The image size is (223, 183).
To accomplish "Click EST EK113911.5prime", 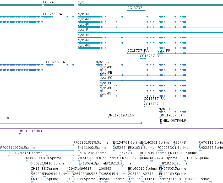I will (182, 153).
